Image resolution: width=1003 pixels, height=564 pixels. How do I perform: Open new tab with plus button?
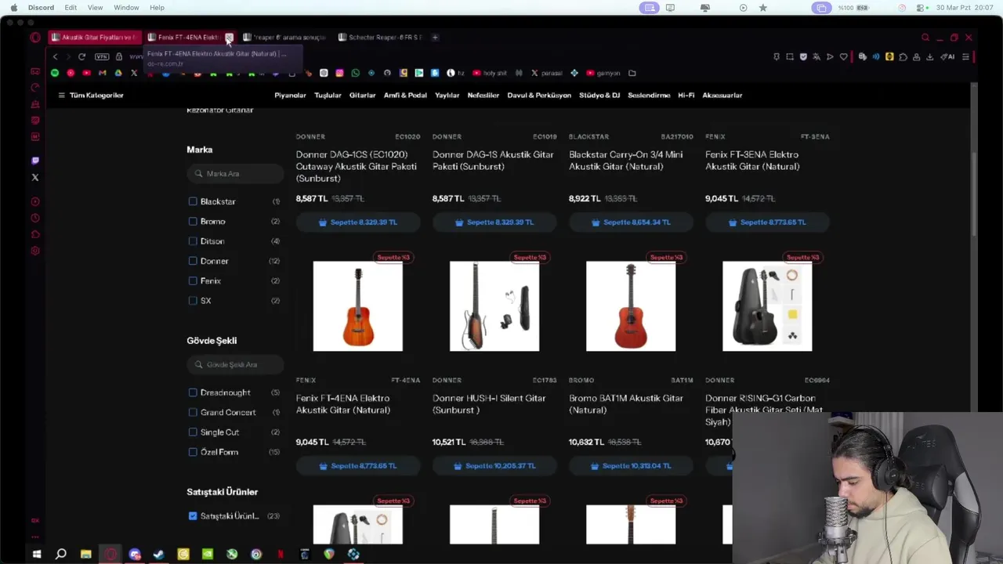tap(436, 37)
